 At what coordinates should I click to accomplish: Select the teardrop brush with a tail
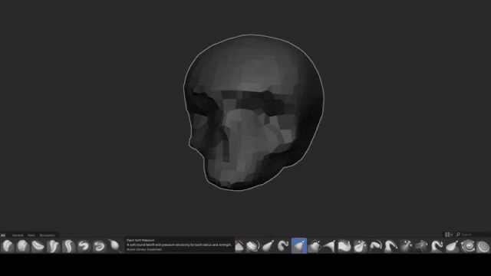click(114, 246)
